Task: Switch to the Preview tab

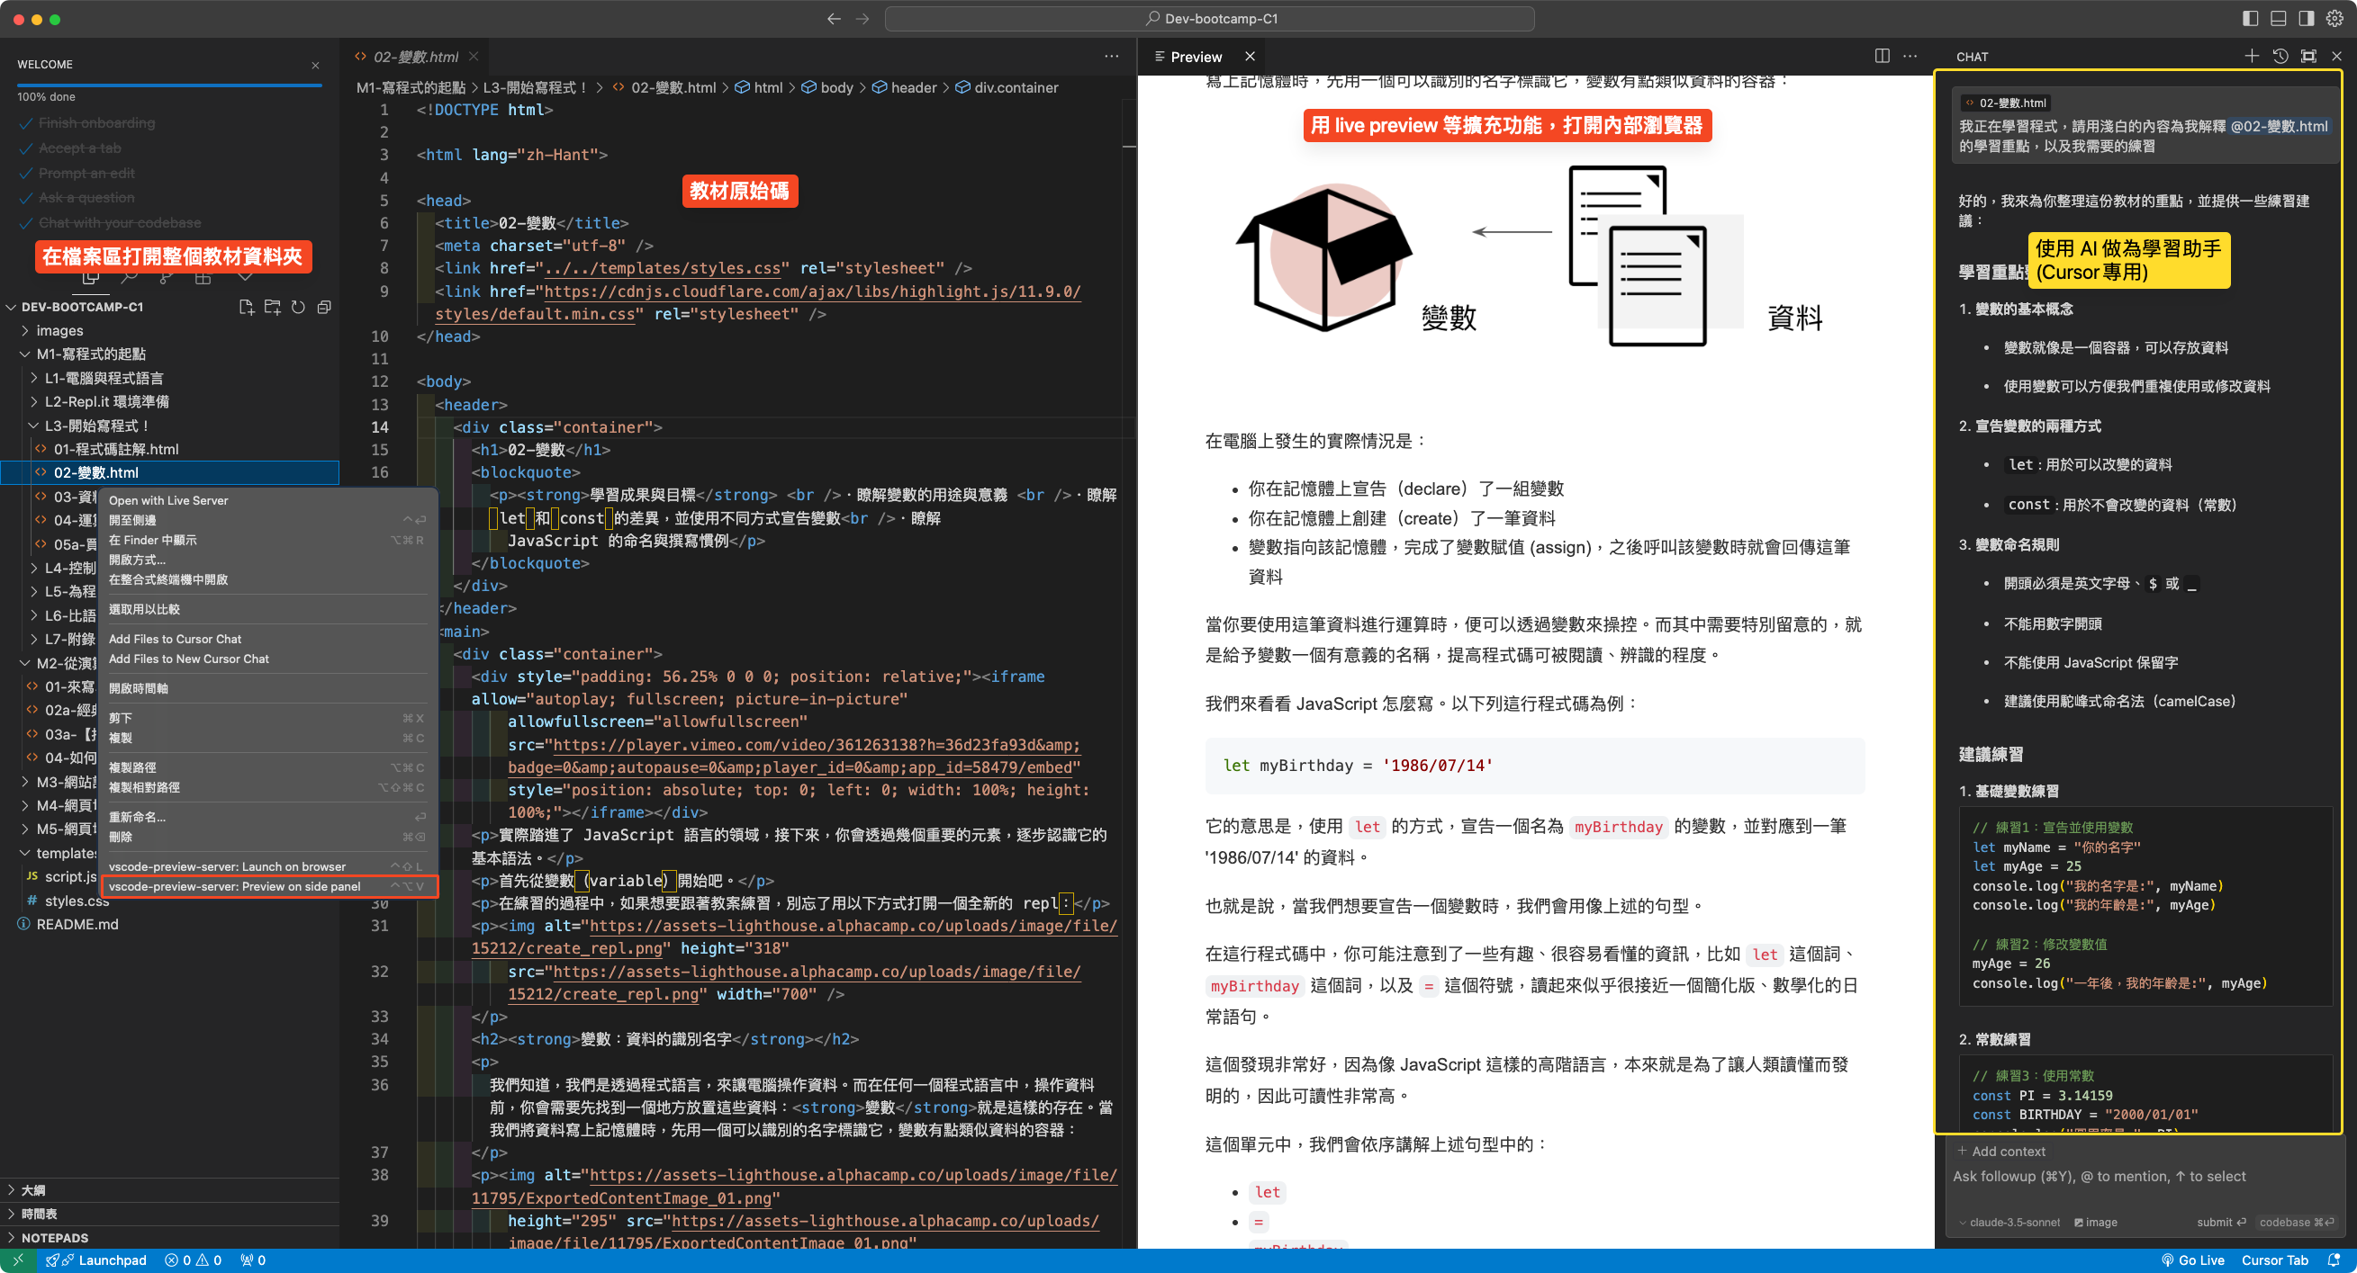Action: pyautogui.click(x=1195, y=56)
